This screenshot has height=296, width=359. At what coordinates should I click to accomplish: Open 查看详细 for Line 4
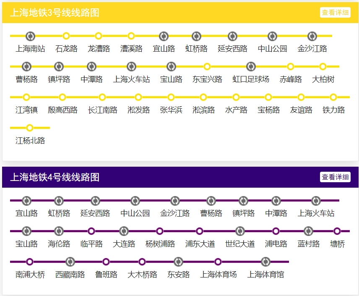335,177
